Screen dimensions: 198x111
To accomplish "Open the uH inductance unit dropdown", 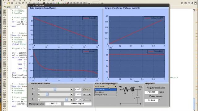I will [87, 95].
